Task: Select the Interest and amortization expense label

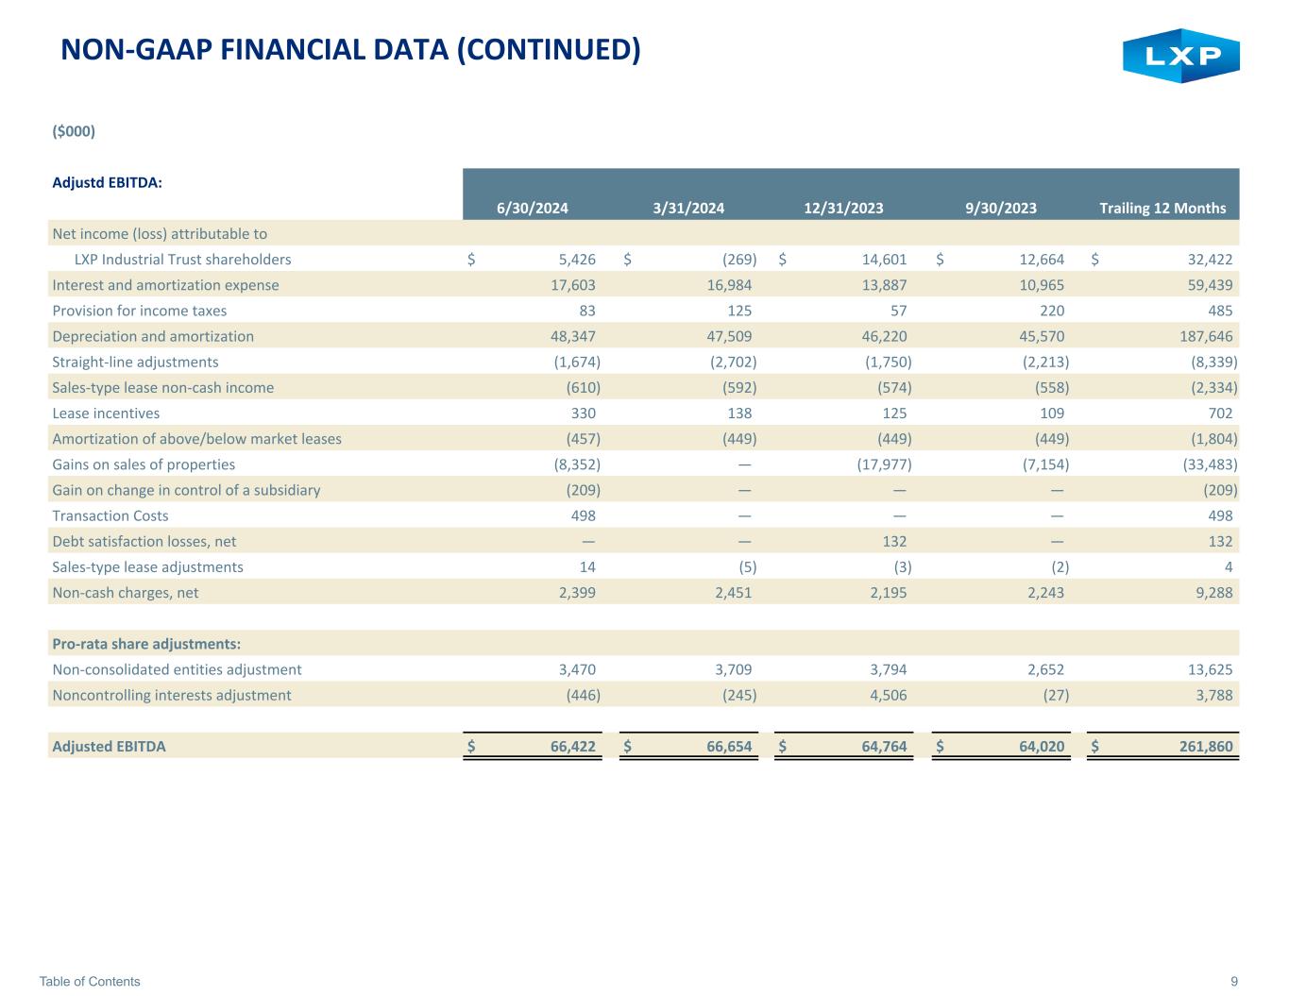Action: coord(165,285)
